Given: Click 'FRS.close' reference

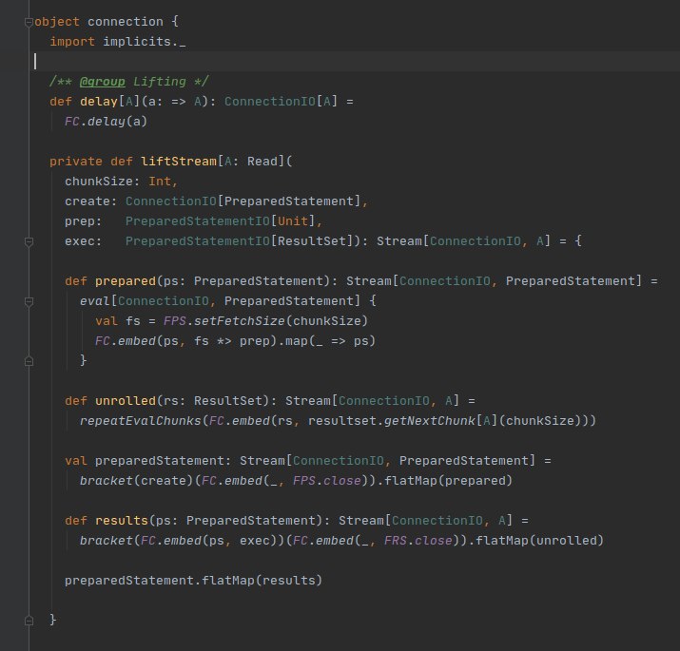Looking at the screenshot, I should [418, 540].
